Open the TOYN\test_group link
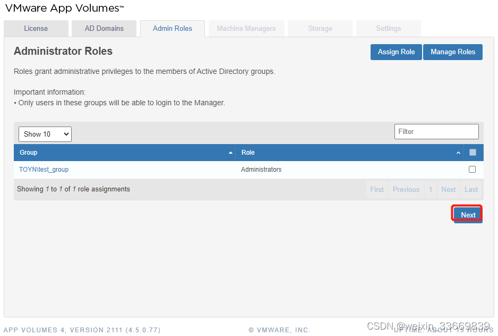Screen dimensions: 498x336 click(44, 170)
